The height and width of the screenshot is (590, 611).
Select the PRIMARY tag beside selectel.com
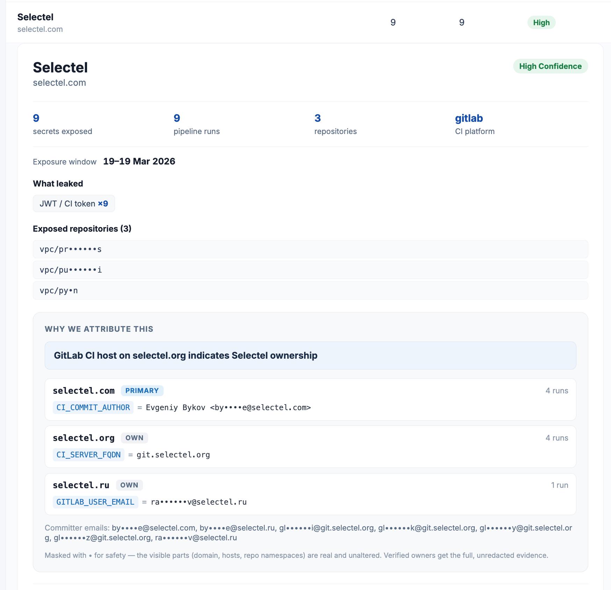(x=142, y=391)
